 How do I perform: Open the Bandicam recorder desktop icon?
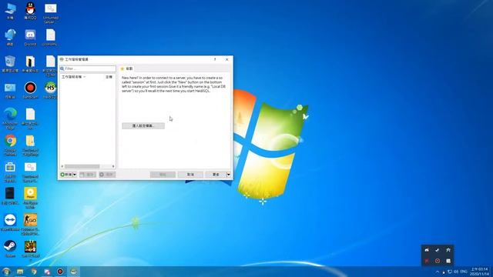[30, 90]
